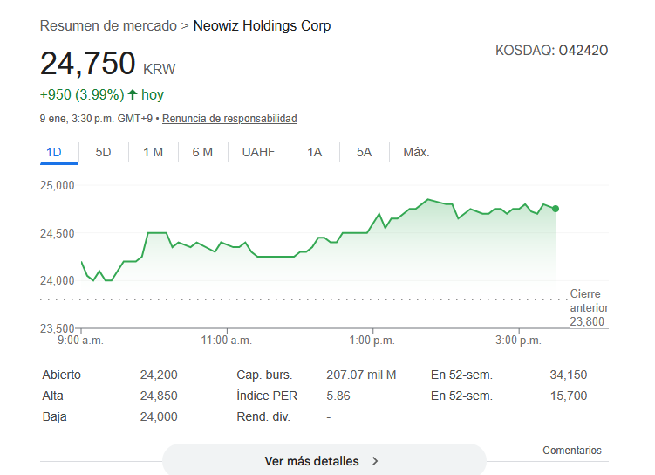The image size is (655, 475).
Task: Open the 1 M chart tab
Action: click(153, 152)
